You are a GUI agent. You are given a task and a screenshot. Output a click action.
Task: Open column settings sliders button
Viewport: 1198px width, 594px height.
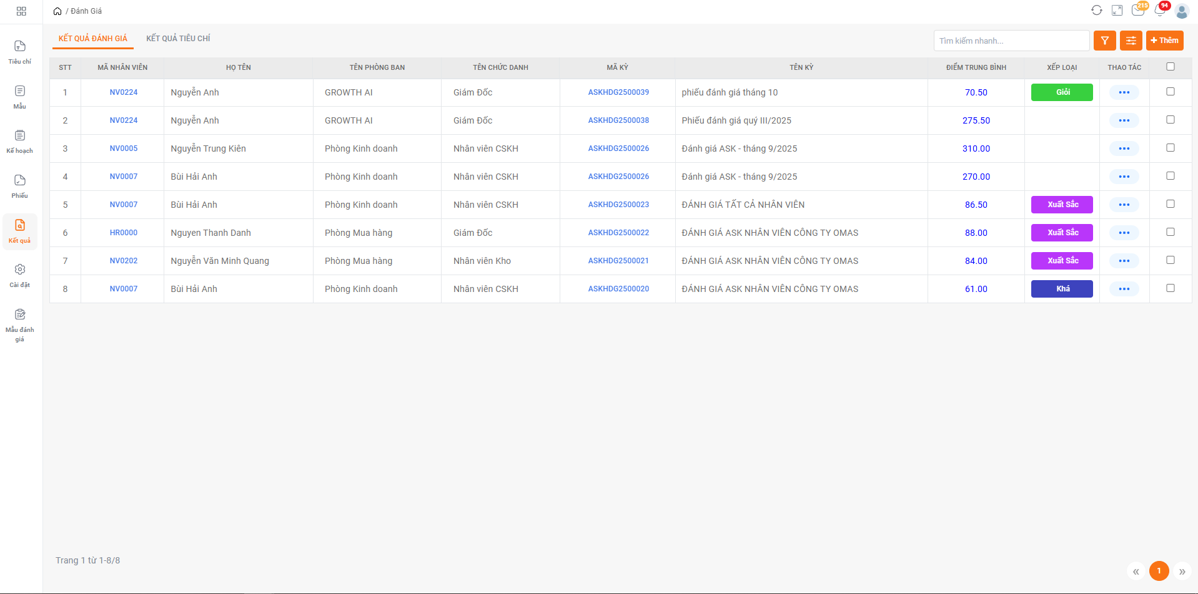[x=1131, y=41]
